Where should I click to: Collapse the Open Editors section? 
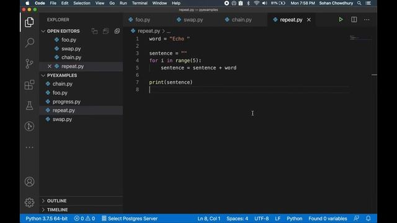coord(43,31)
